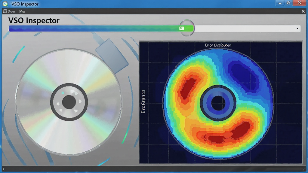The width and height of the screenshot is (308, 173).
Task: Click the VSO Inspector heading text
Action: (x=34, y=20)
